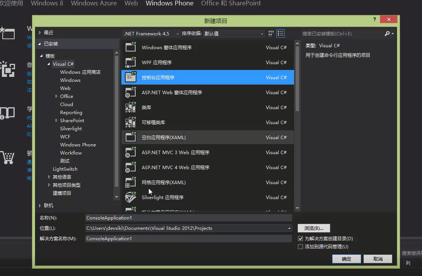Image resolution: width=422 pixels, height=276 pixels.
Task: Click the template list scrollbar thumb
Action: tap(297, 79)
